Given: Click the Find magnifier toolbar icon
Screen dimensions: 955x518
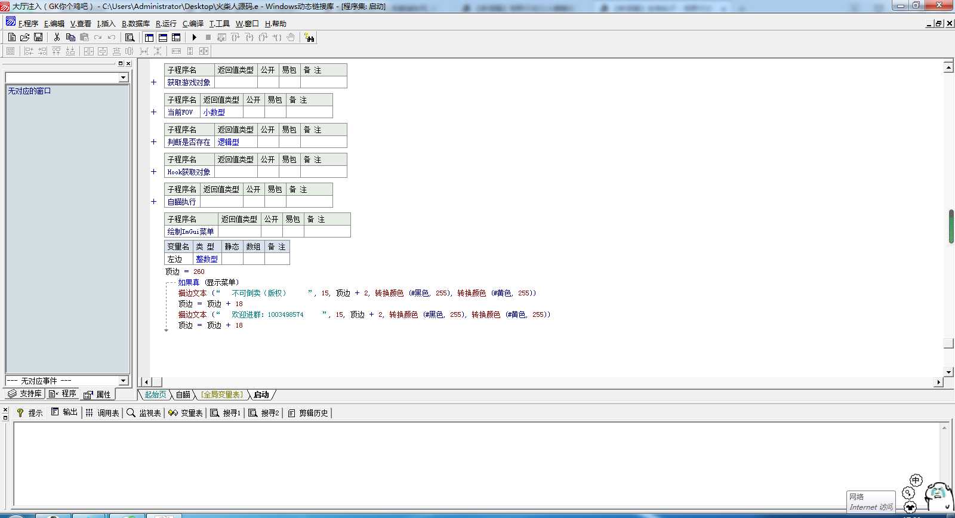Looking at the screenshot, I should coord(130,37).
